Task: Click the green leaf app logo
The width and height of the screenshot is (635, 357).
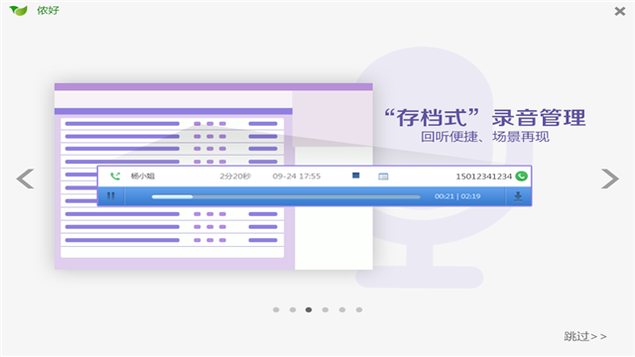Action: (18, 11)
